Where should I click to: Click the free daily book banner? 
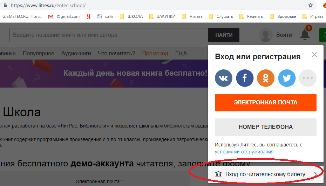(104, 73)
